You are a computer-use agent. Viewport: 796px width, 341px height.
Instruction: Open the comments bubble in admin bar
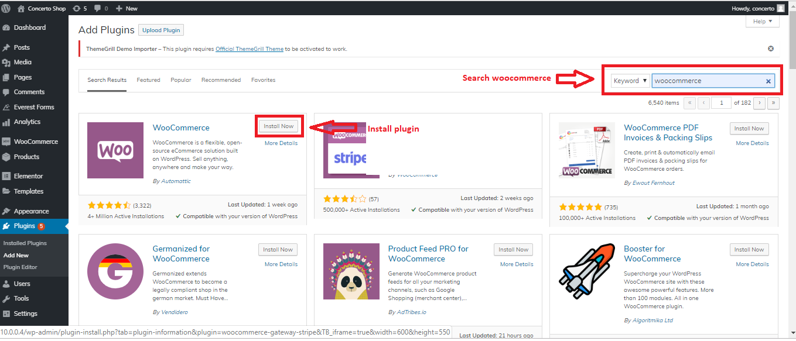pyautogui.click(x=101, y=8)
